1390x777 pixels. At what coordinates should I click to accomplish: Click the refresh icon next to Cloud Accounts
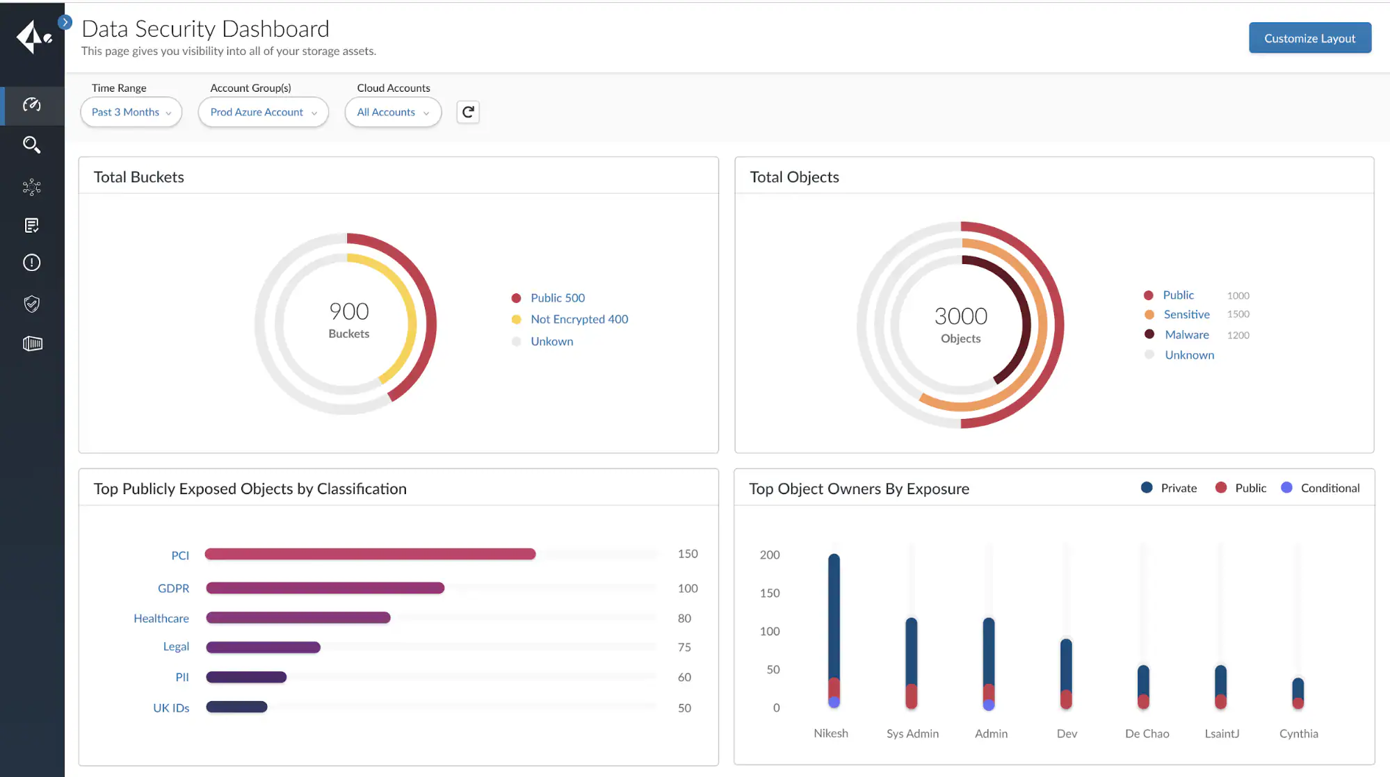tap(468, 112)
